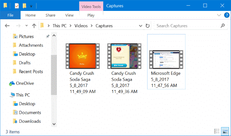Click the New folder quick access icon
This screenshot has height=136, width=231.
[24, 6]
